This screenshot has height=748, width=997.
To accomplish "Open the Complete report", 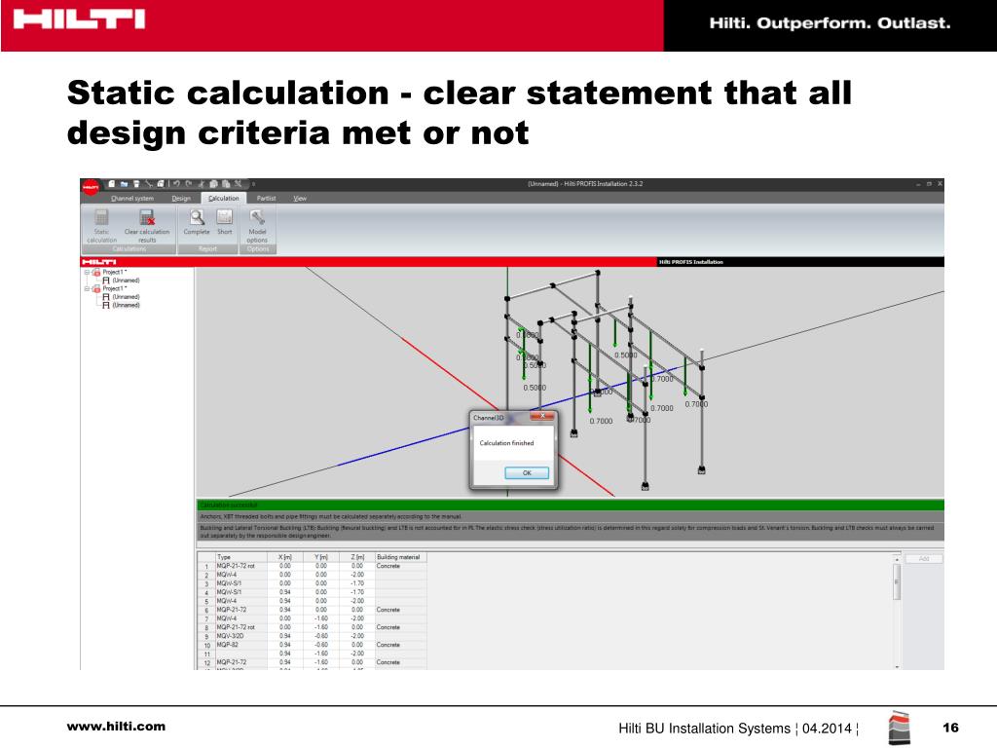I will click(197, 222).
